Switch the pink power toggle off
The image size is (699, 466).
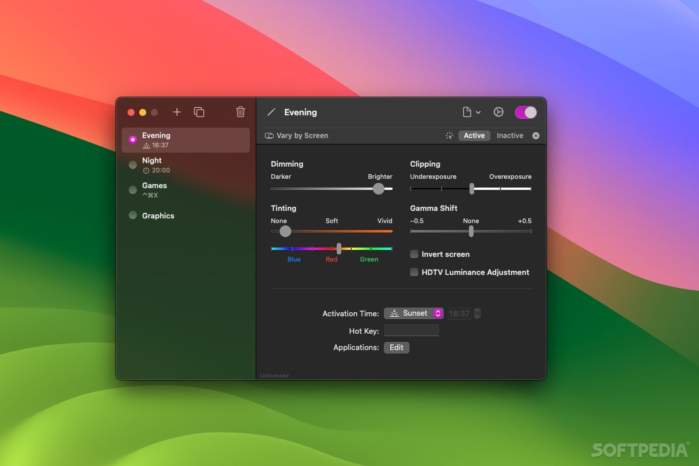[525, 112]
